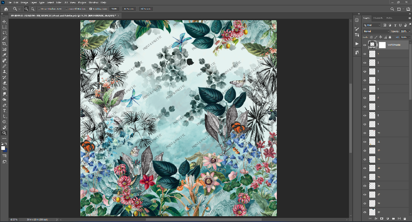Select the Magic Wand tool
Image resolution: width=412 pixels, height=222 pixels.
pos(4,38)
